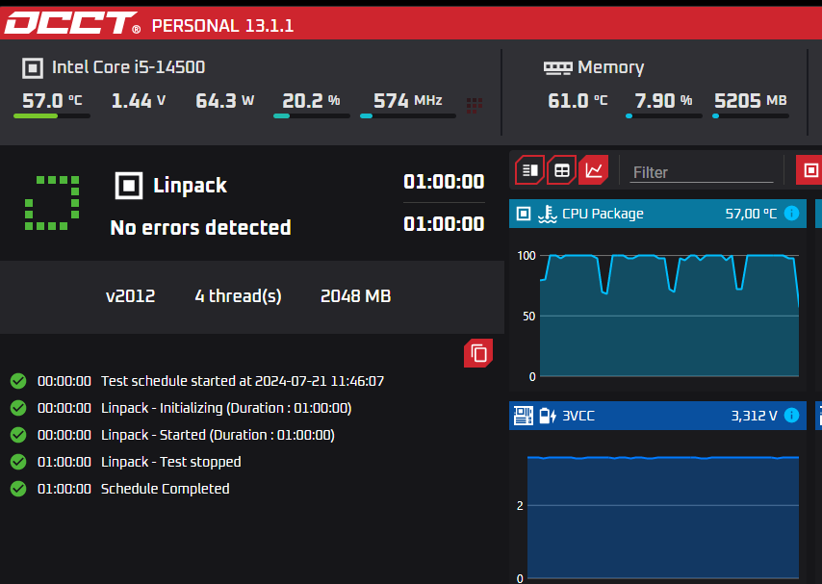Type in the sensor Filter field
Image resolution: width=822 pixels, height=584 pixels.
click(701, 172)
